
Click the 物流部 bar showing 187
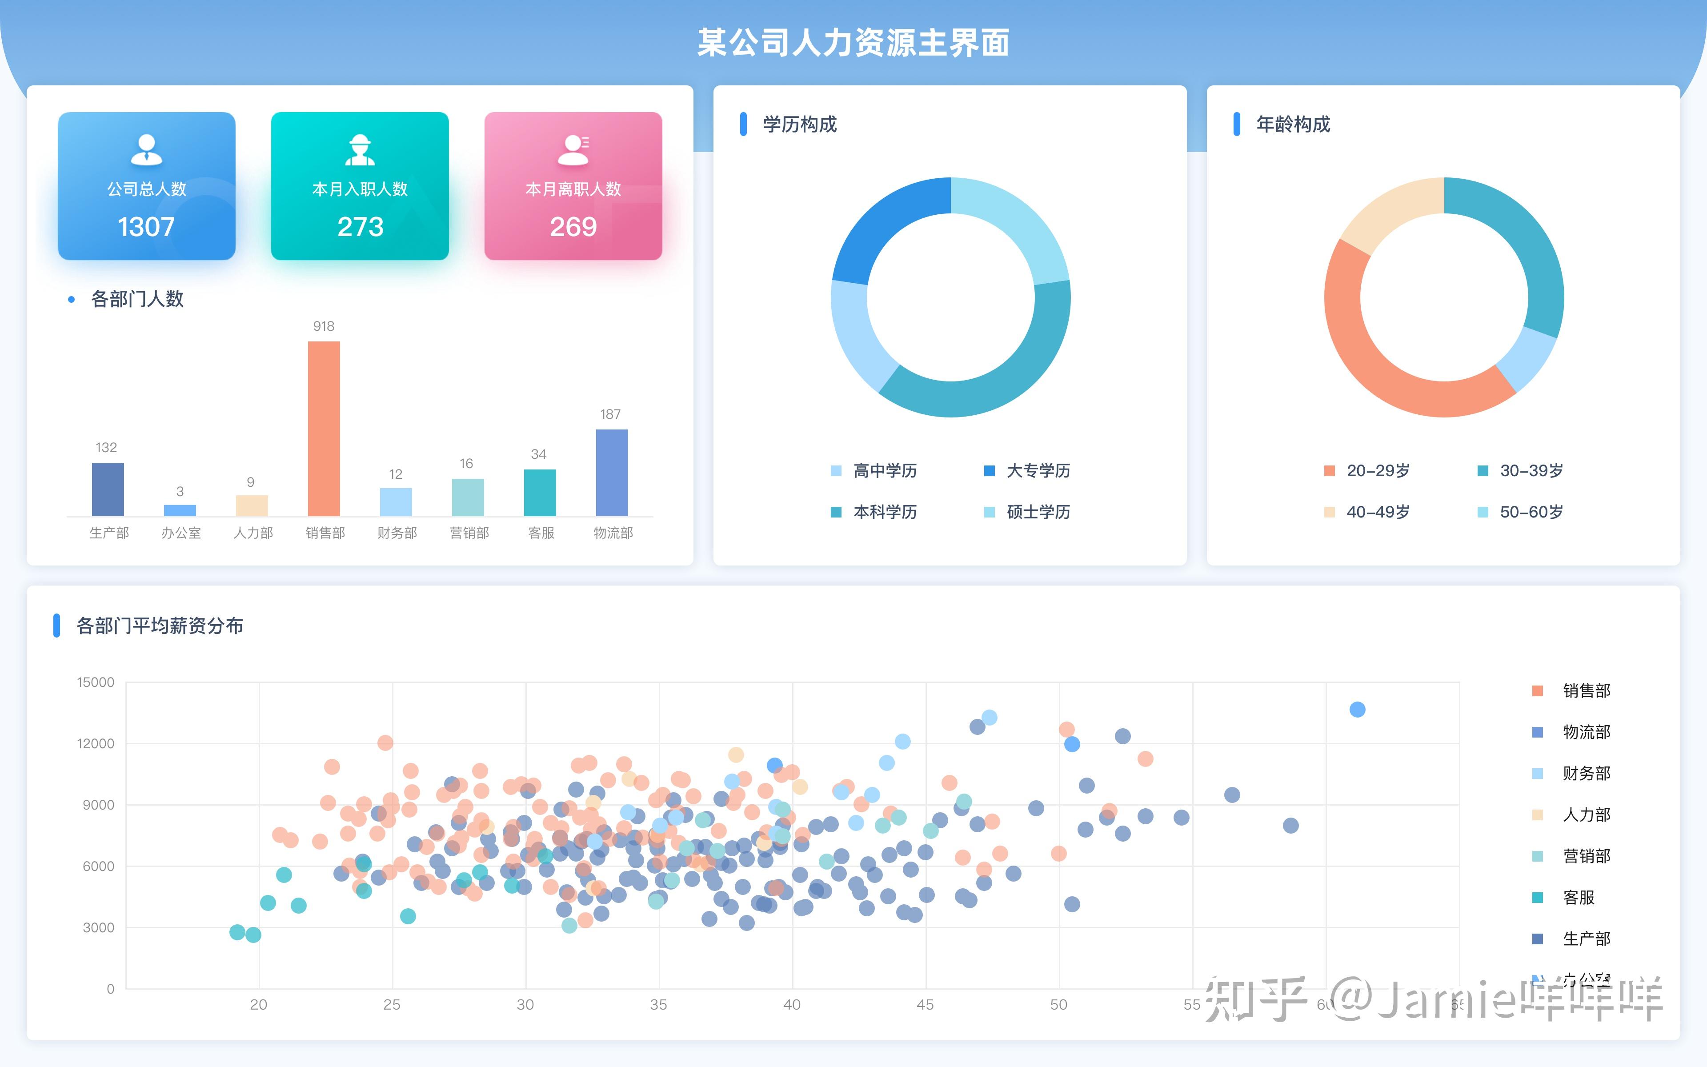coord(611,473)
